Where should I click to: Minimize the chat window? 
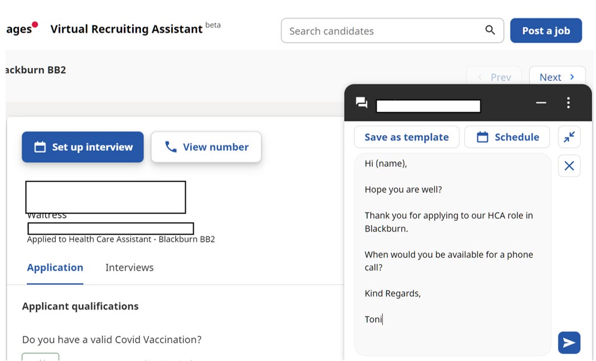(x=541, y=103)
